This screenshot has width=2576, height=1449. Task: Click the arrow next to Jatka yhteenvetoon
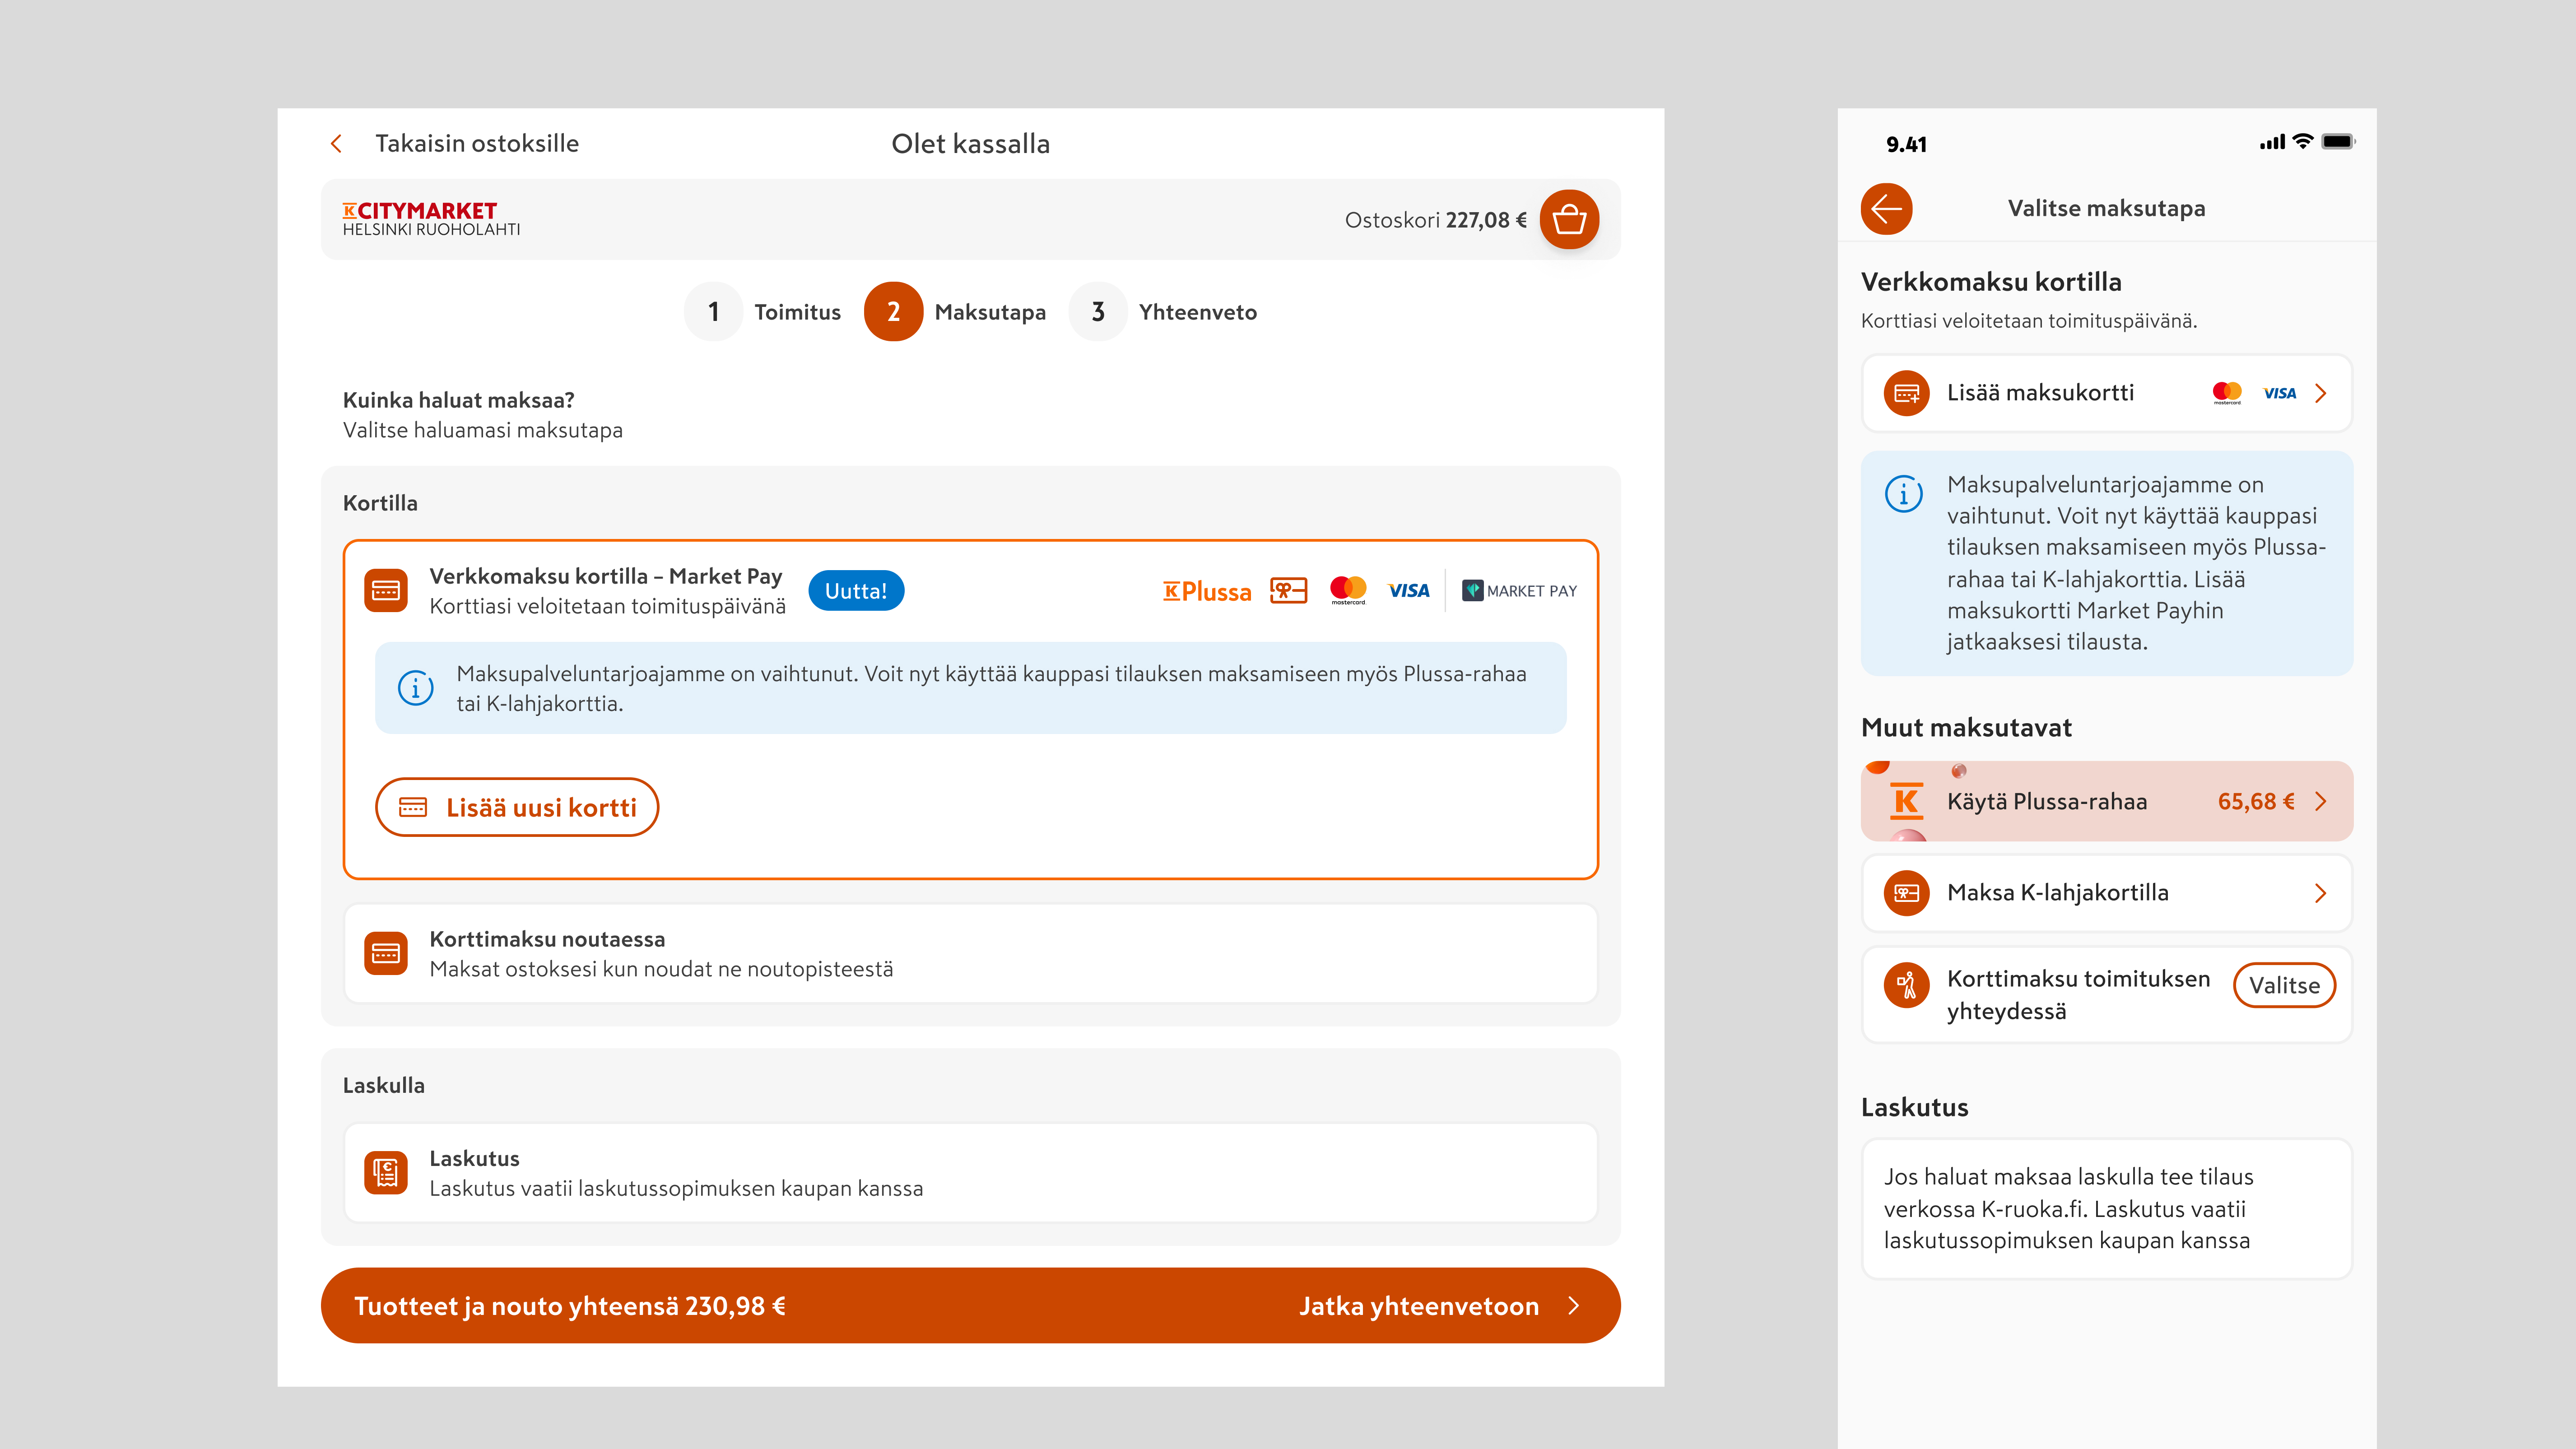tap(1574, 1306)
